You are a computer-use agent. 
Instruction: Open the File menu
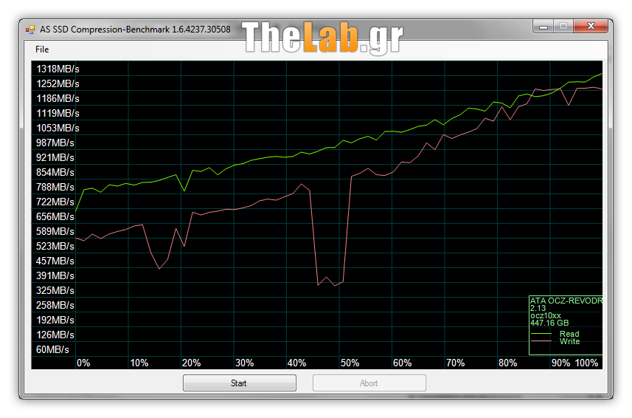(x=42, y=49)
